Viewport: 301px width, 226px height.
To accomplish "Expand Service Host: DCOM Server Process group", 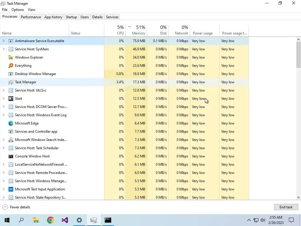I will click(4, 107).
